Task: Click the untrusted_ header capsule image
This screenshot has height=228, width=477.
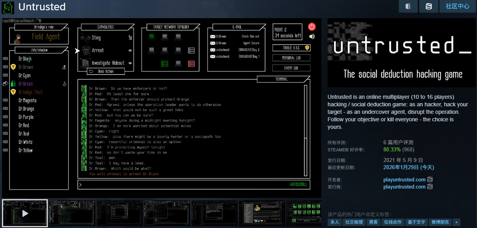Action: click(402, 53)
